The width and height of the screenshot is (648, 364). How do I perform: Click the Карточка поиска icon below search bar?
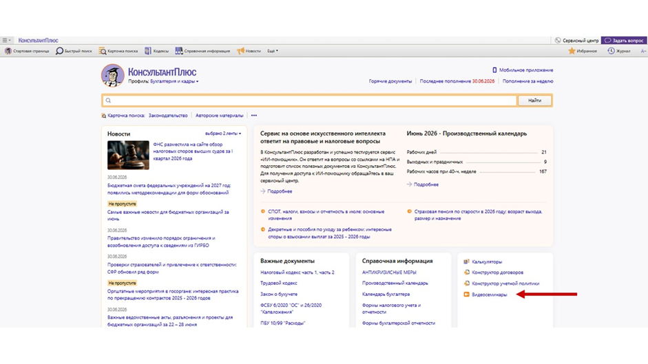pos(104,116)
